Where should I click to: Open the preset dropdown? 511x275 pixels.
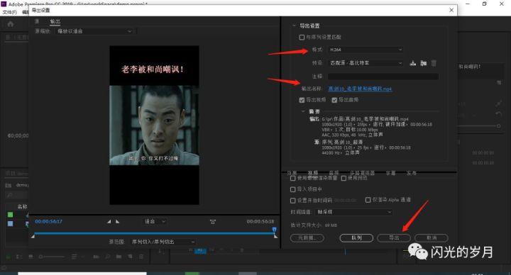[x=366, y=63]
